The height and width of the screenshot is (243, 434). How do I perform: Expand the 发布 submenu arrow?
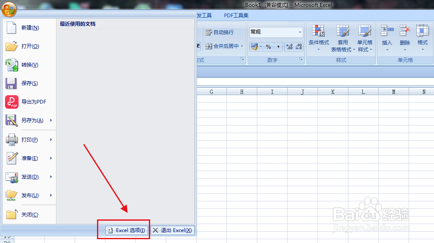pos(51,195)
